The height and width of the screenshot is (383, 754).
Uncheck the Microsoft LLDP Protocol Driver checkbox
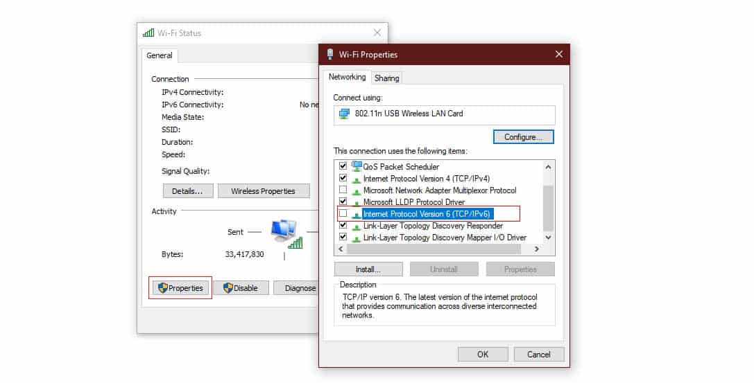343,201
